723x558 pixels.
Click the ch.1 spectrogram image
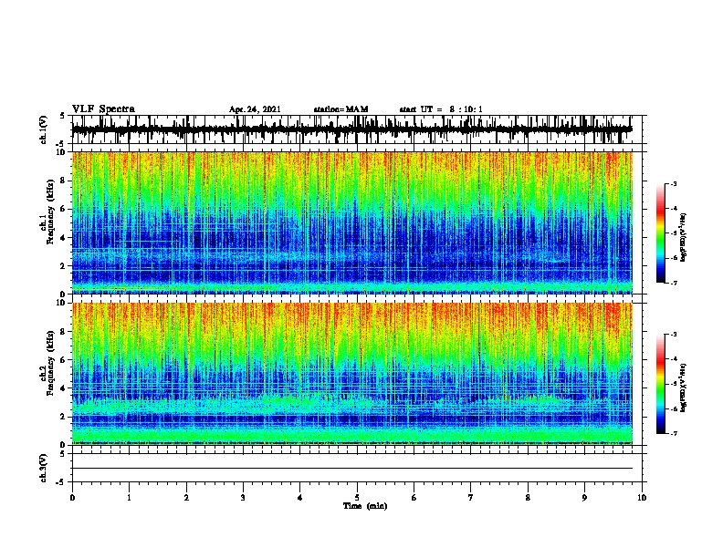click(352, 222)
